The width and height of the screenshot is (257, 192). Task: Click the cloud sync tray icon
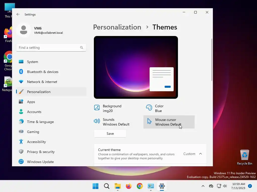click(211, 186)
